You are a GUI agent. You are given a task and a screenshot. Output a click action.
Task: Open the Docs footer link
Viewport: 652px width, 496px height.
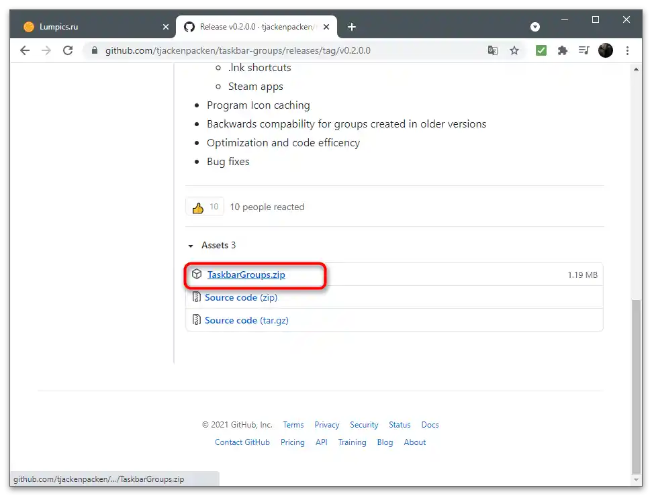click(430, 425)
